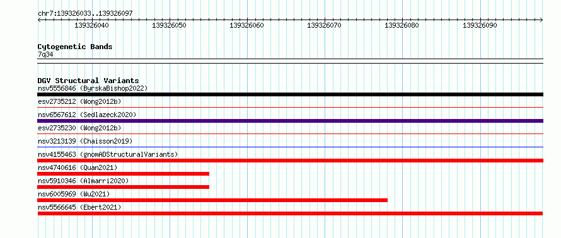Image resolution: width=561 pixels, height=238 pixels.
Task: Select the red nsv6005969 Wu2021 bar
Action: [x=212, y=200]
